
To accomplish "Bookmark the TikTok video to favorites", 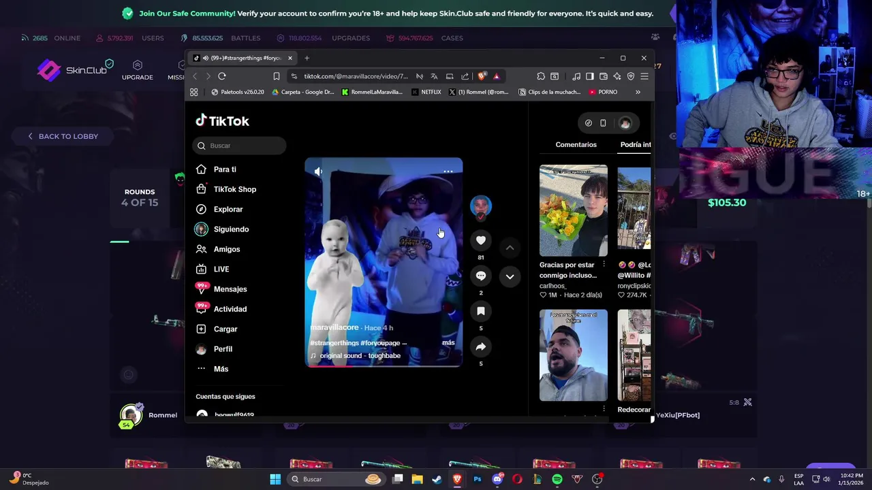I will click(481, 311).
